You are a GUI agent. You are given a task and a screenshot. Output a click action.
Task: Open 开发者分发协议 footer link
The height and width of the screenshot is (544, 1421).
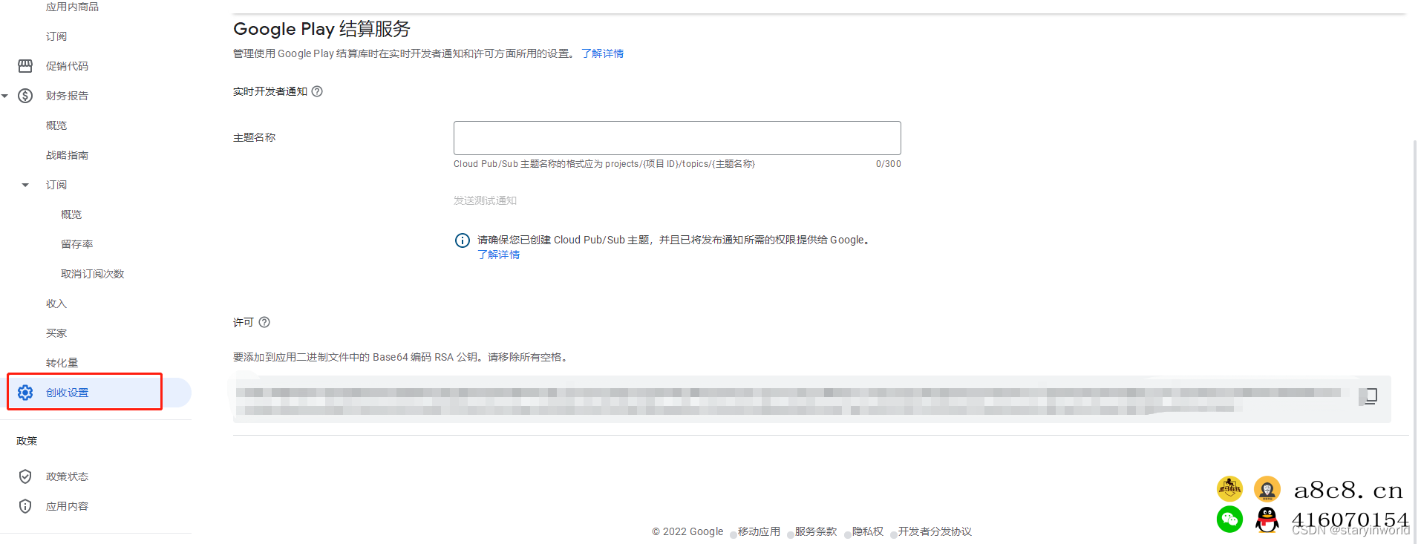click(x=935, y=531)
